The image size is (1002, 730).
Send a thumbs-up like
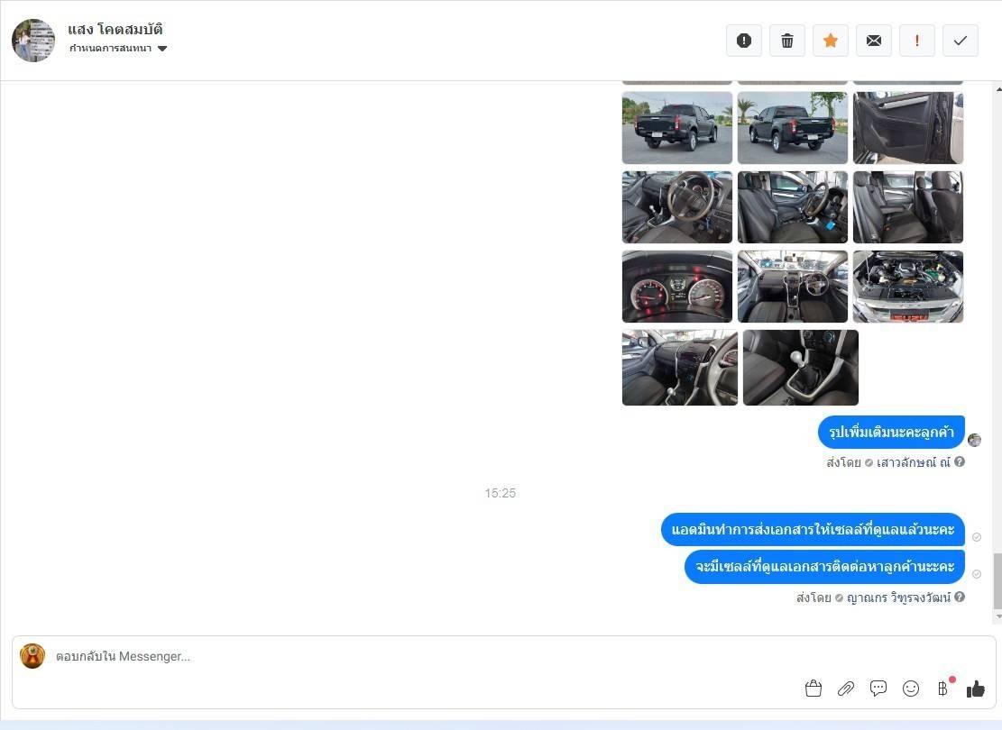tap(976, 689)
